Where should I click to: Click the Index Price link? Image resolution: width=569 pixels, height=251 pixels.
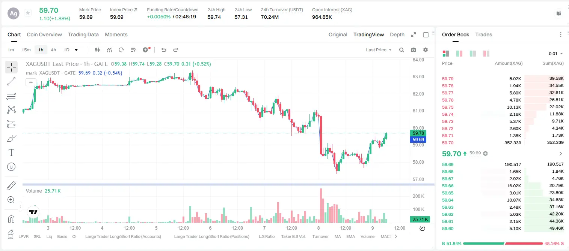(x=124, y=10)
